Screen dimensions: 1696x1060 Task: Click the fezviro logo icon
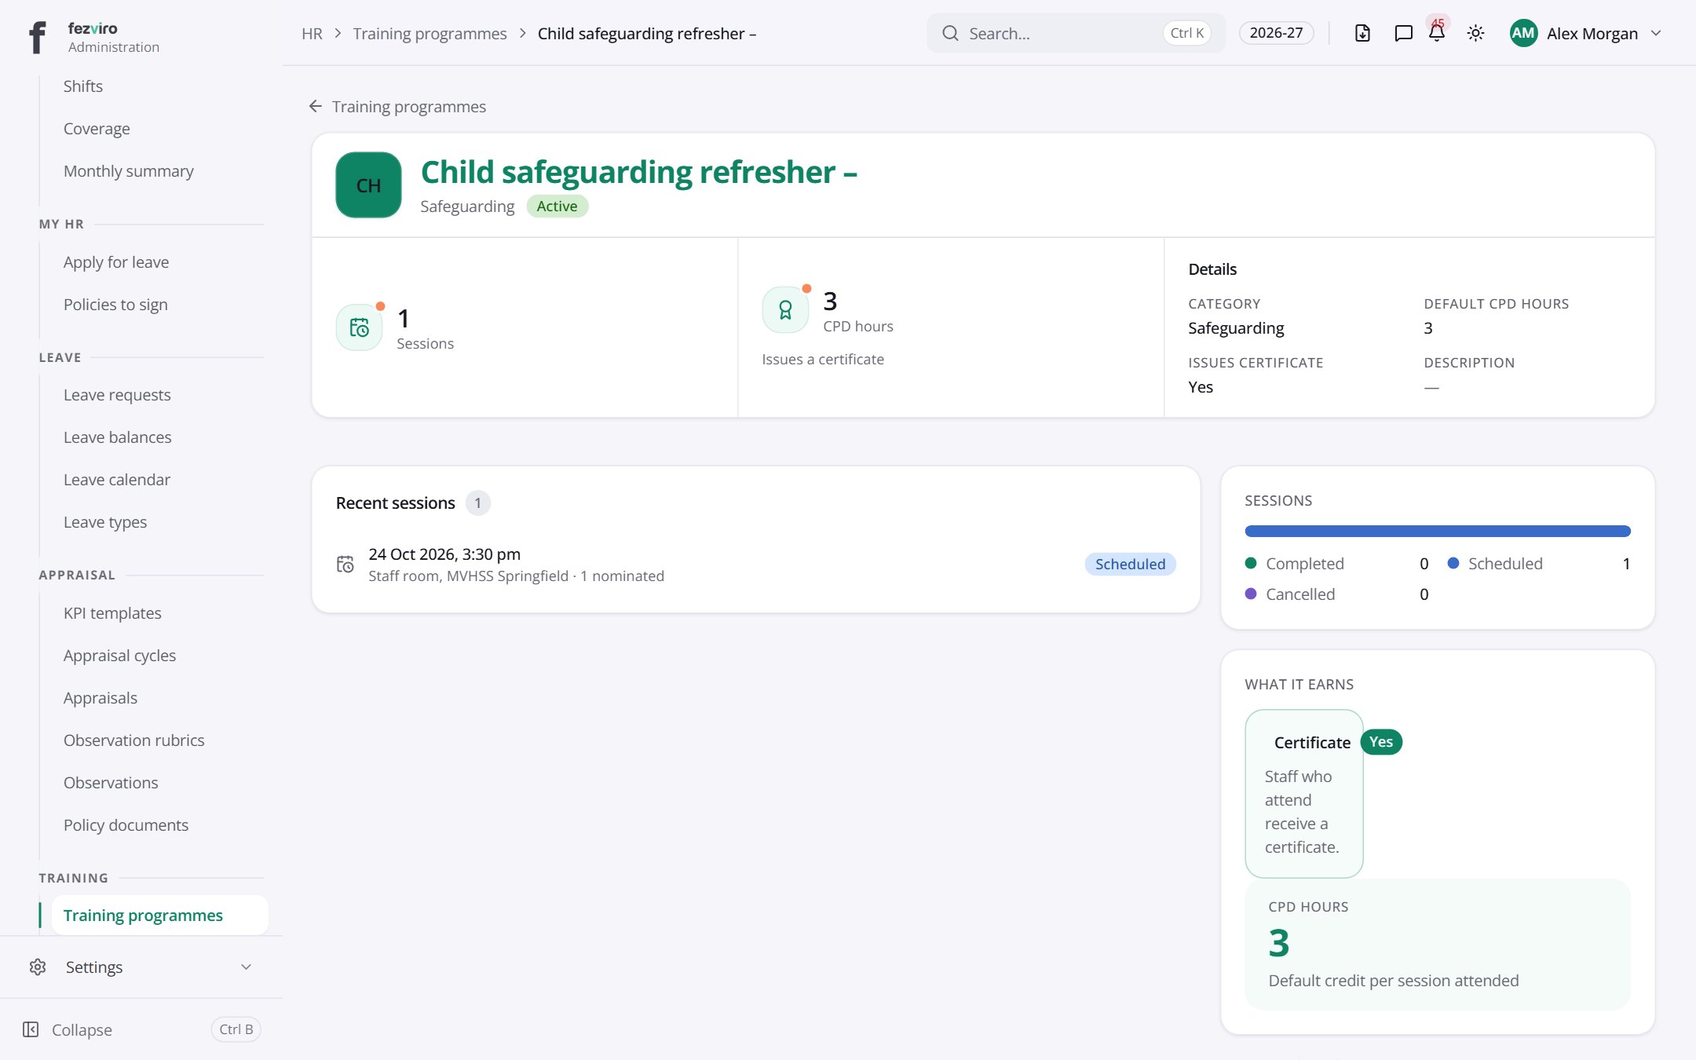point(37,37)
